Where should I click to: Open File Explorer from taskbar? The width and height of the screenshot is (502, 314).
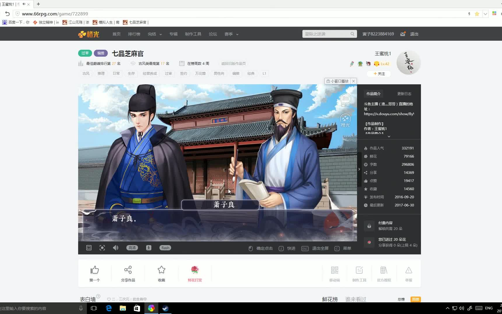[123, 308]
